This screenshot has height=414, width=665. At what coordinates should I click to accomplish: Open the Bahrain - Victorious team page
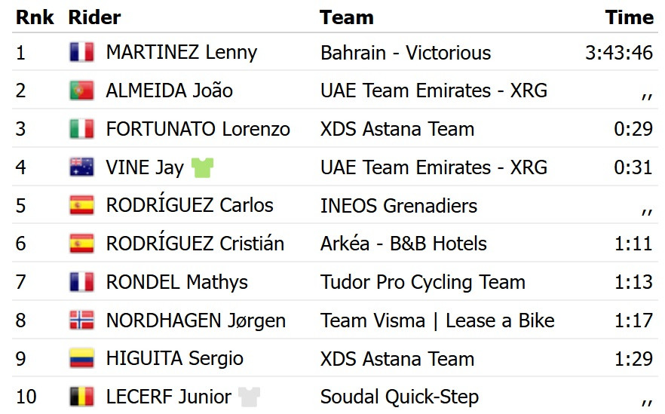[x=406, y=53]
